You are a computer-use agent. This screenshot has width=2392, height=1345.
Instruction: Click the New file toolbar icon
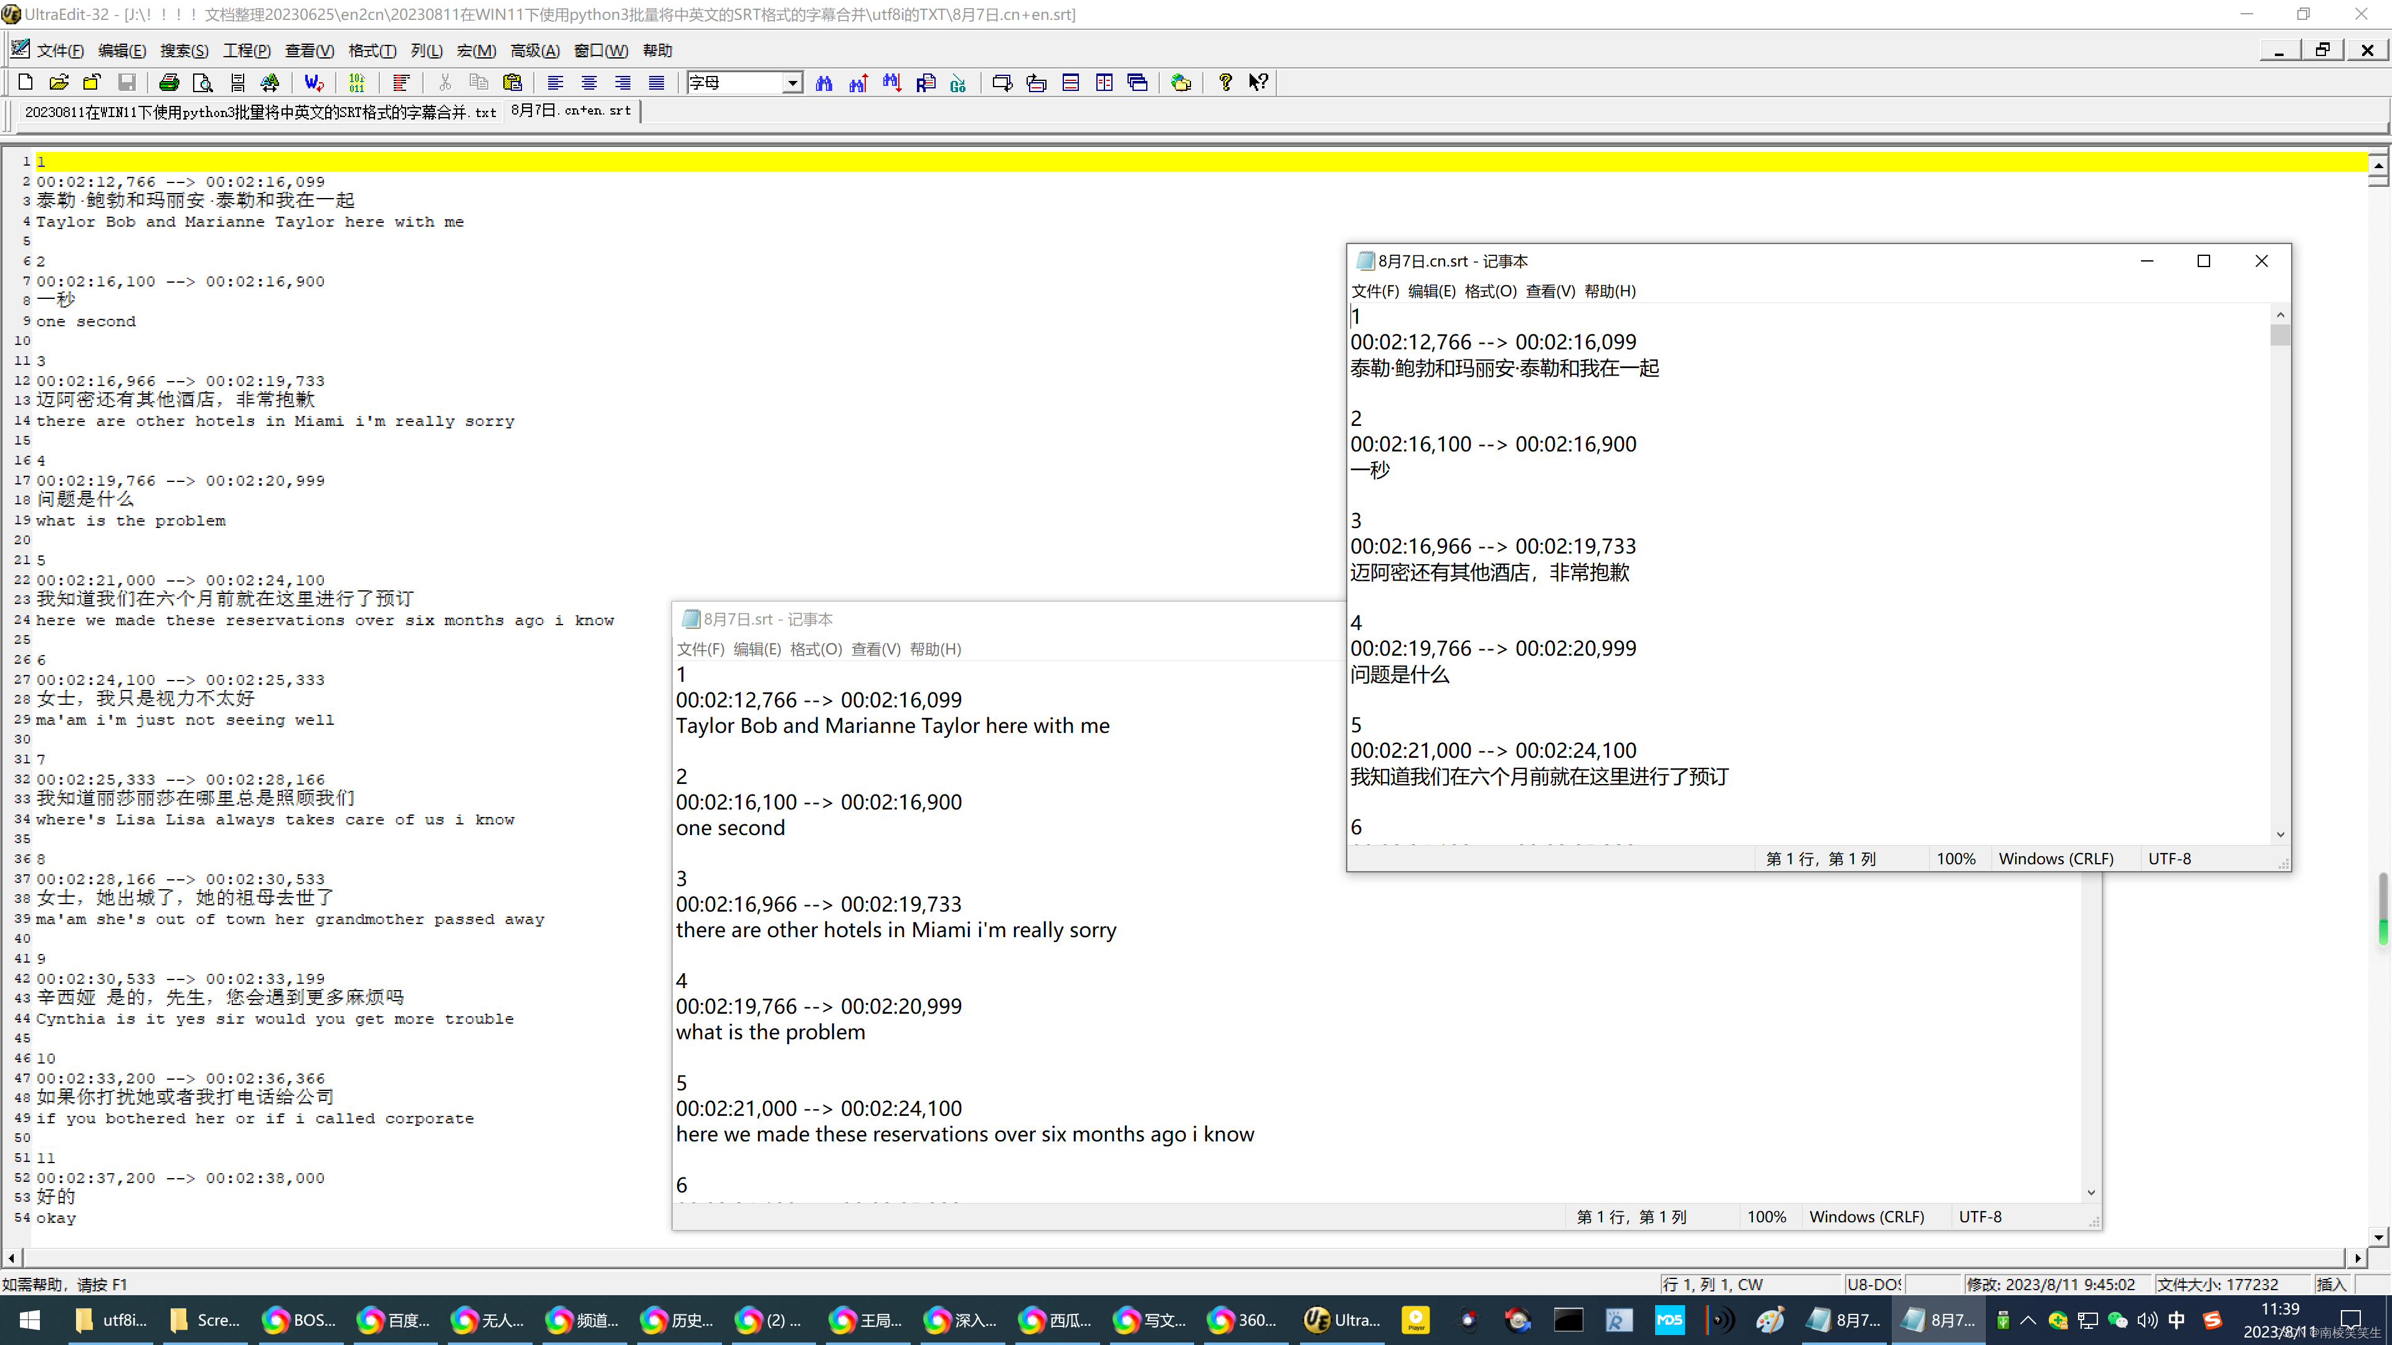25,83
